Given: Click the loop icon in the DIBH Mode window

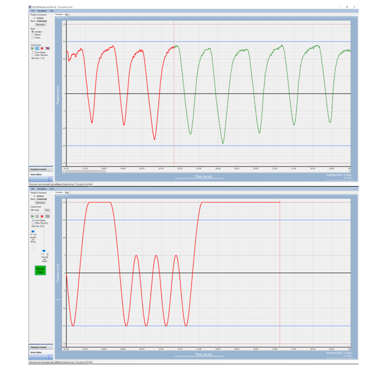Looking at the screenshot, I should tap(47, 216).
